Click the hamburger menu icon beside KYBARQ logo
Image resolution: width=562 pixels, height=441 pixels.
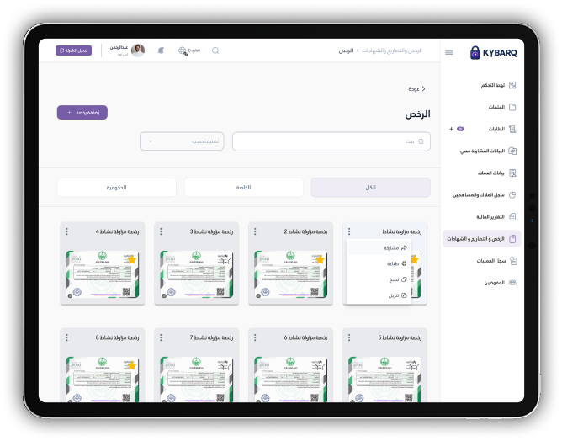coord(448,52)
